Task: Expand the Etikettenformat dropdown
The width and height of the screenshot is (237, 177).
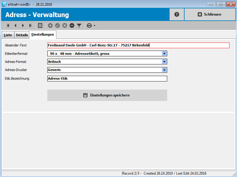Action: click(x=164, y=54)
